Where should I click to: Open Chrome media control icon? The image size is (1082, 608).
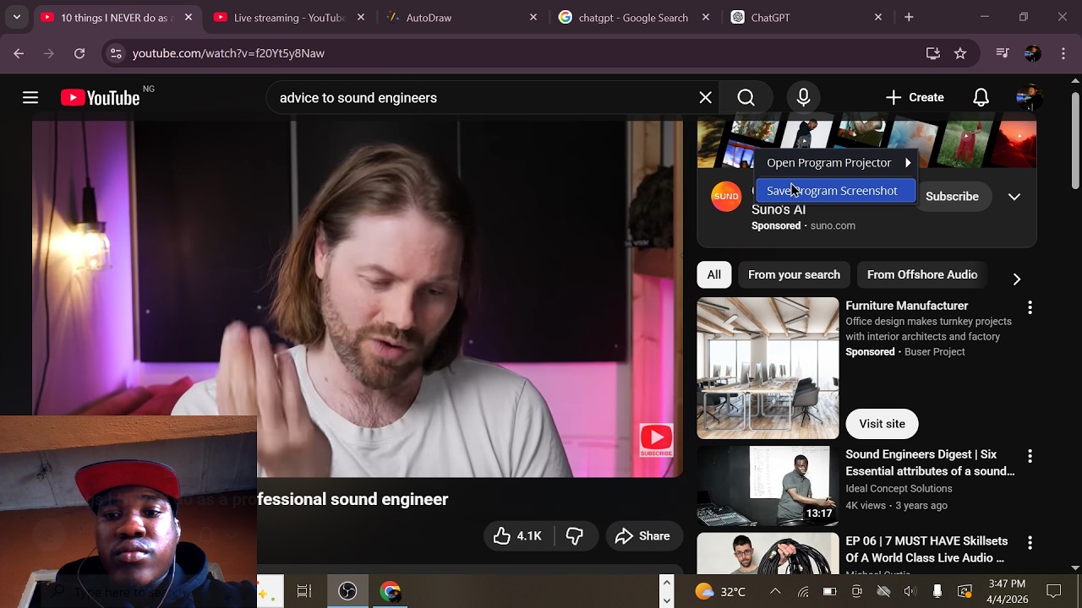coord(1003,53)
